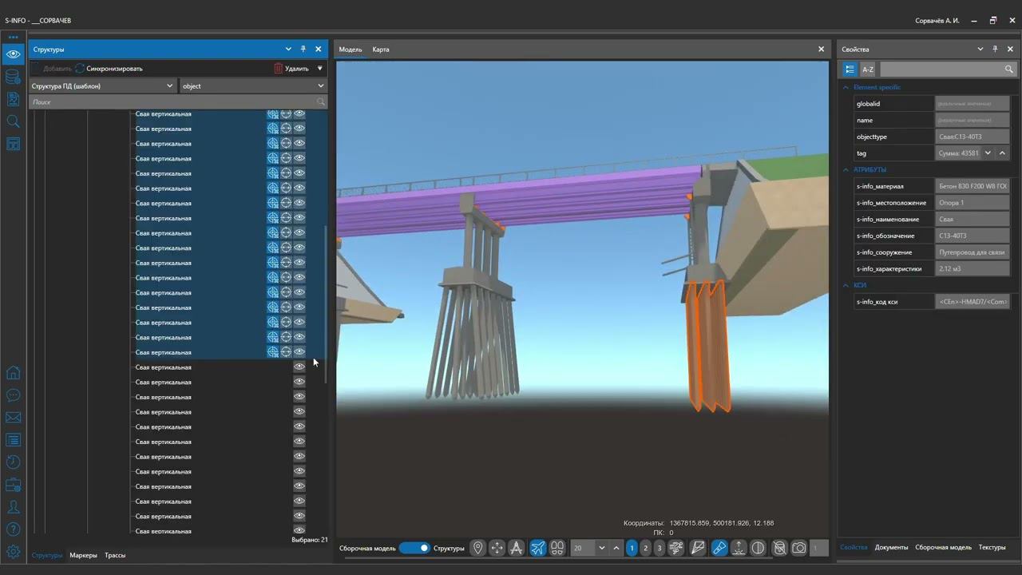
Task: Pin the Структуры panel
Action: 303,50
